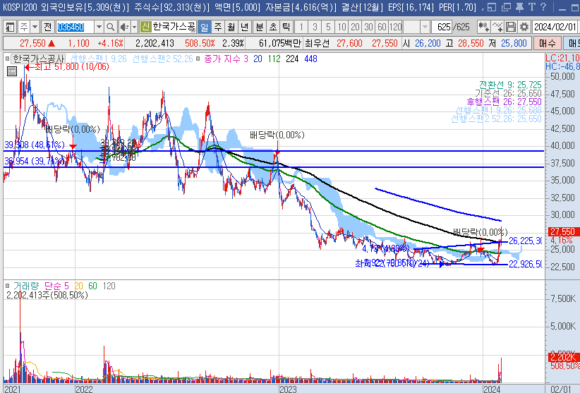
Task: Open the data grid table icon on chart
Action: point(12,71)
